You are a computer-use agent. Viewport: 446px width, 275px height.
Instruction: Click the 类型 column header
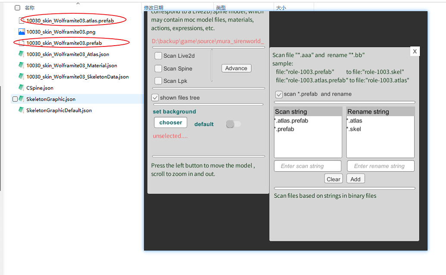pyautogui.click(x=221, y=8)
